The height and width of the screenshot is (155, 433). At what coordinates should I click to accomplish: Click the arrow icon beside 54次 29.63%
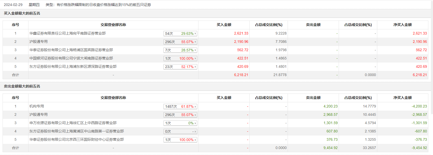pos(195,33)
